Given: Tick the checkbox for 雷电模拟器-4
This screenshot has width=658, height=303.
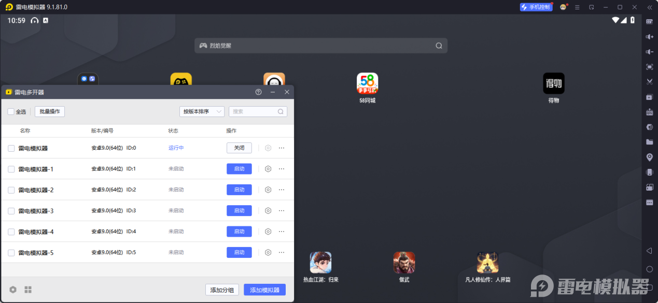Looking at the screenshot, I should tap(11, 232).
